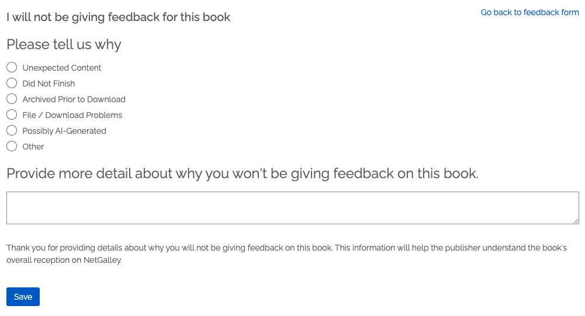
Task: Click the 'Did Not Finish' label text
Action: (x=49, y=84)
